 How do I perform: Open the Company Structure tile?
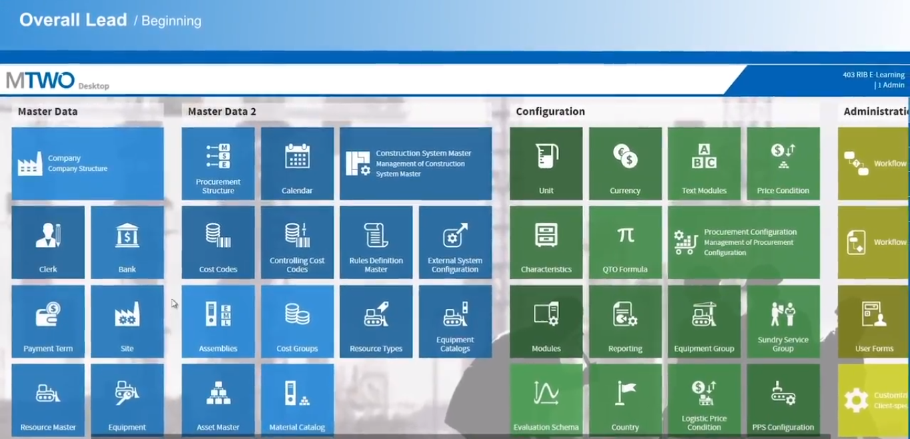click(x=87, y=163)
